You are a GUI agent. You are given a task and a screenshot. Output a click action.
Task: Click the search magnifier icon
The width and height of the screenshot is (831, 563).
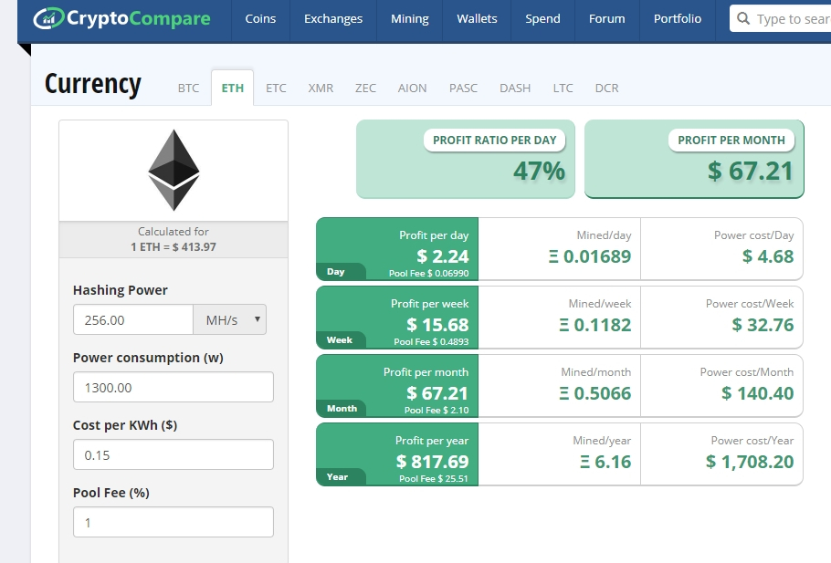[743, 19]
